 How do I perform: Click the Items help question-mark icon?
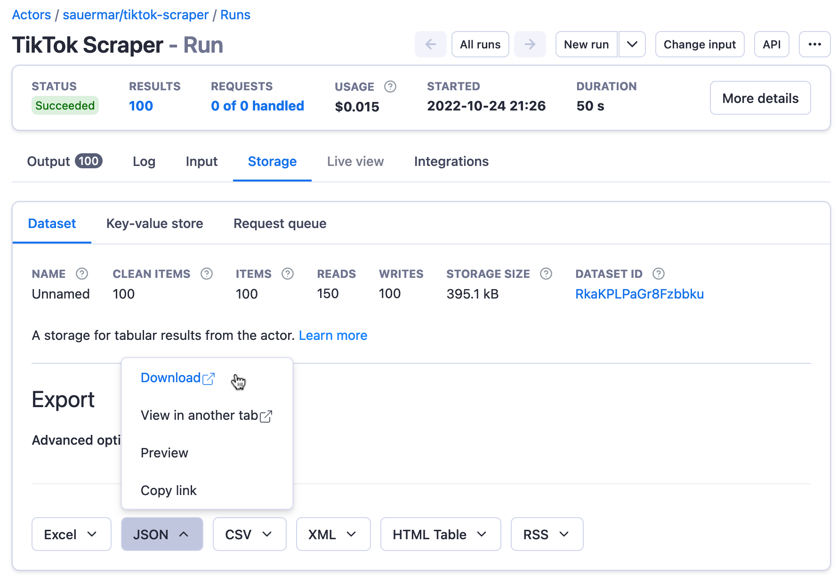[287, 274]
